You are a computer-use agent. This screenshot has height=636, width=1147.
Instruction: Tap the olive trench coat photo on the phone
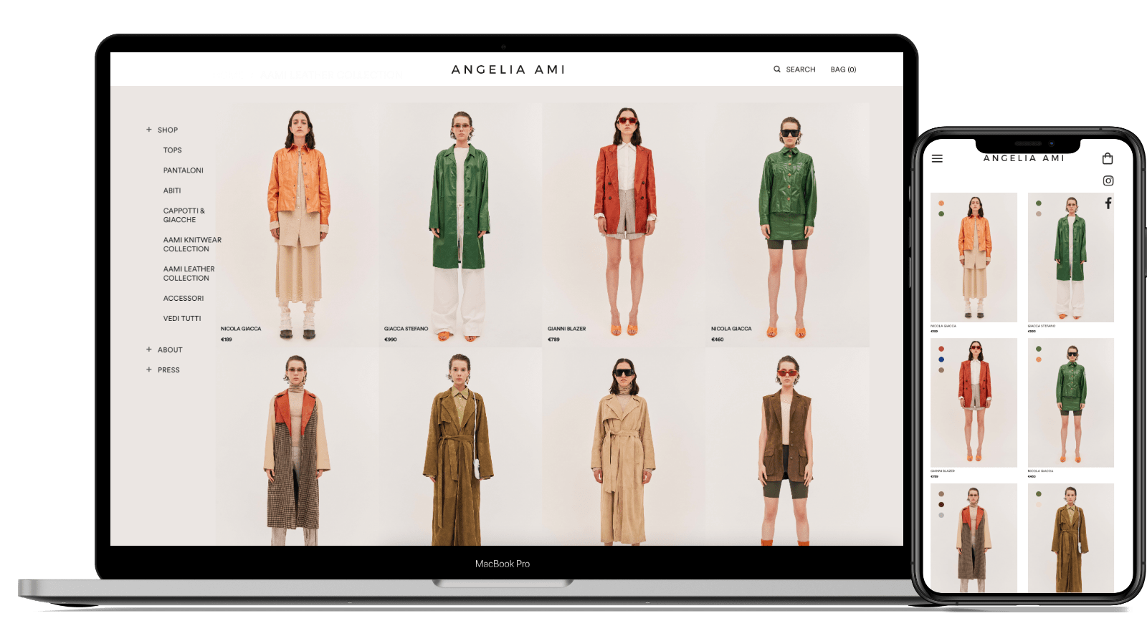click(x=1071, y=538)
